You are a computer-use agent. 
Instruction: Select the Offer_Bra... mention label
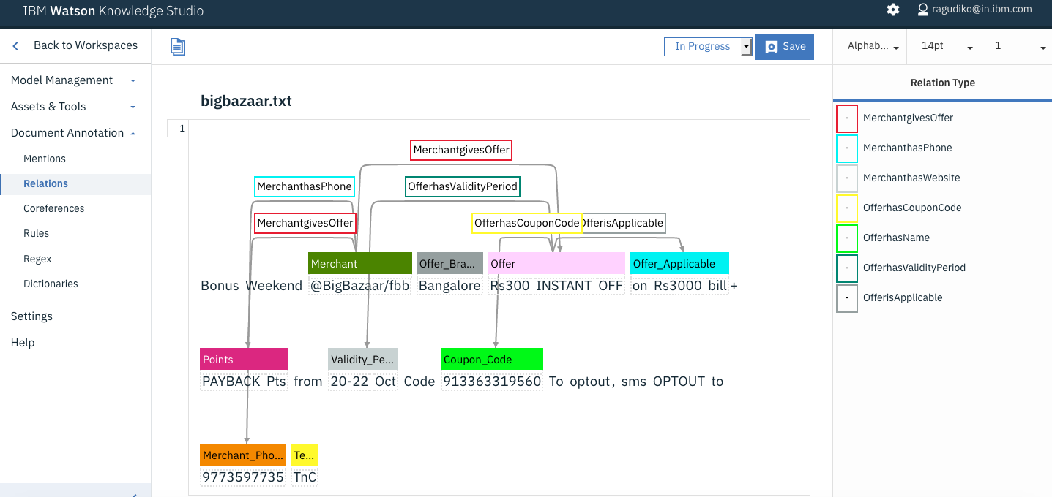pos(450,264)
